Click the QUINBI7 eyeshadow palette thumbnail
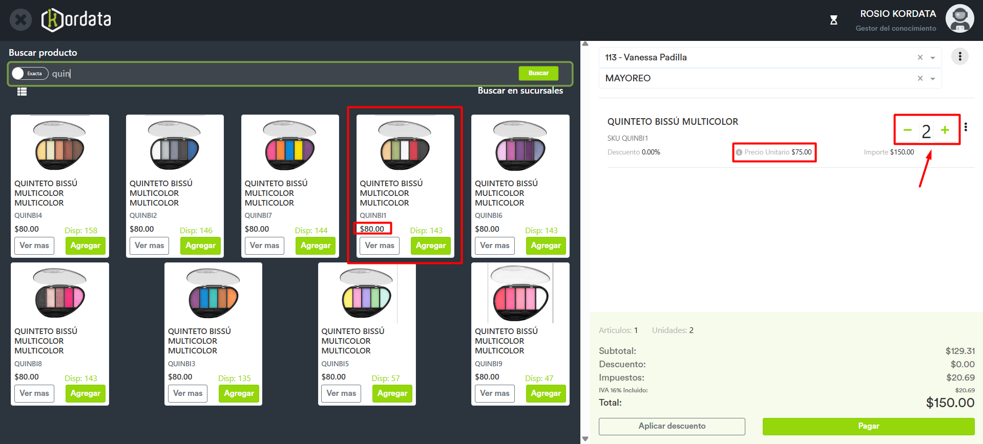 coord(290,146)
